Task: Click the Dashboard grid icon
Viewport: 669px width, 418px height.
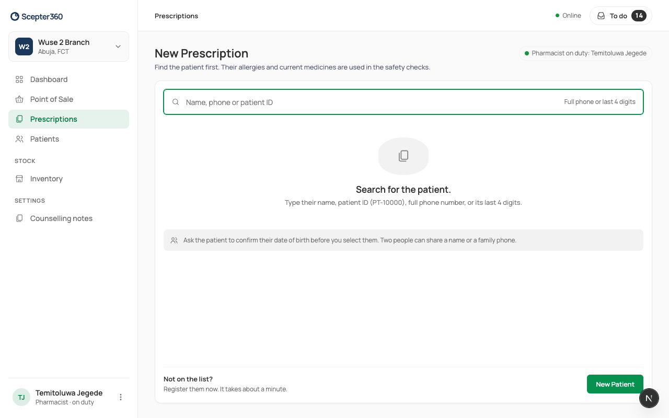Action: [x=19, y=79]
